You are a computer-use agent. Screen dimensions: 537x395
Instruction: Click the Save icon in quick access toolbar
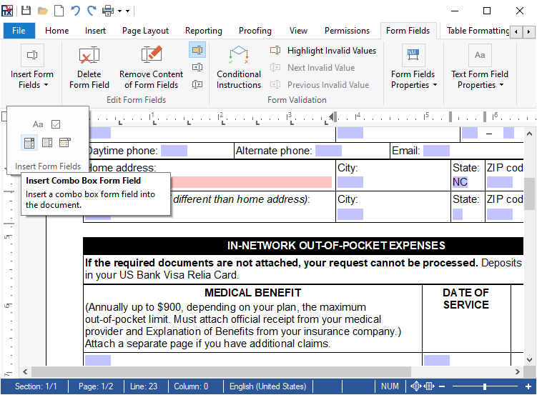pyautogui.click(x=26, y=11)
